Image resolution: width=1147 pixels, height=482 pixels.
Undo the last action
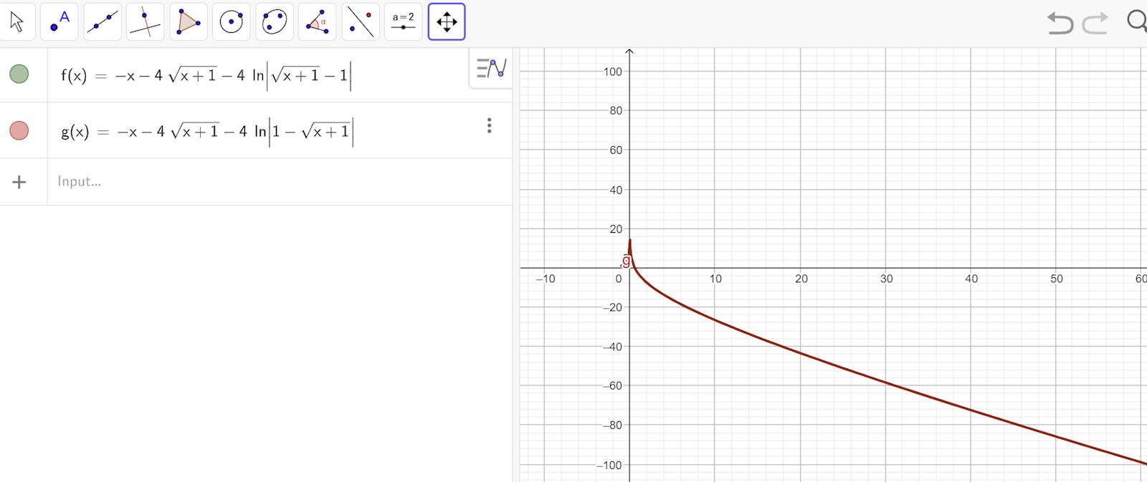(x=1060, y=22)
